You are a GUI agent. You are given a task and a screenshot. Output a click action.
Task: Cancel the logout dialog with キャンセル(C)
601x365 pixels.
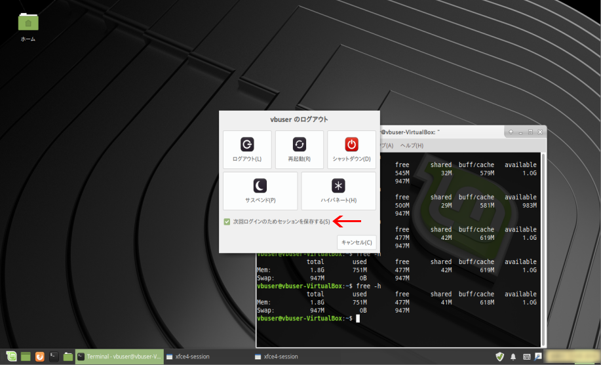357,242
